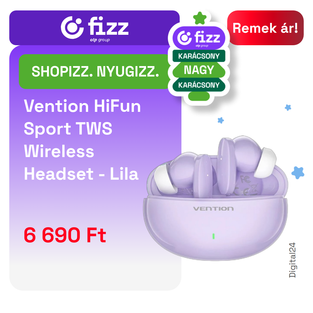Image resolution: width=313 pixels, height=313 pixels.
Task: Click the NAGY label on the tree badge
Action: [x=199, y=70]
